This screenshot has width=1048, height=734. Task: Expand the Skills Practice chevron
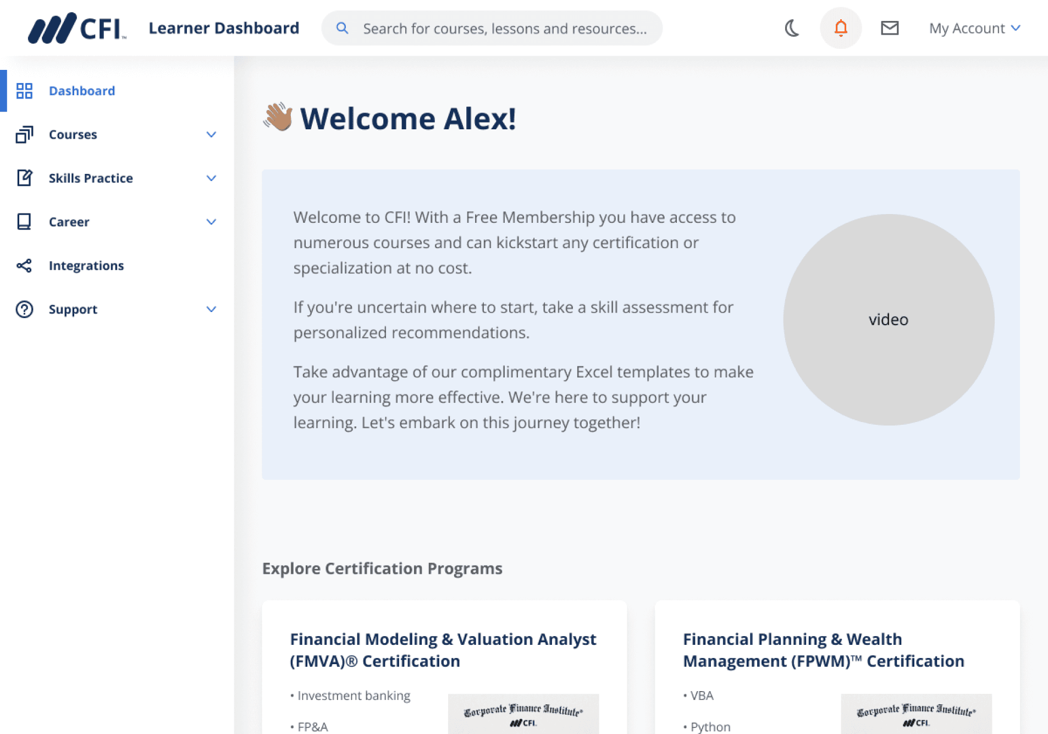pyautogui.click(x=211, y=178)
